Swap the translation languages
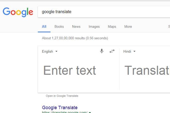The height and width of the screenshot is (113, 170). coord(112,51)
